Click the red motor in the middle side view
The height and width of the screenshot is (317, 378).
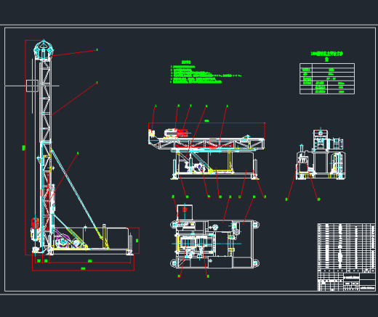(182, 133)
